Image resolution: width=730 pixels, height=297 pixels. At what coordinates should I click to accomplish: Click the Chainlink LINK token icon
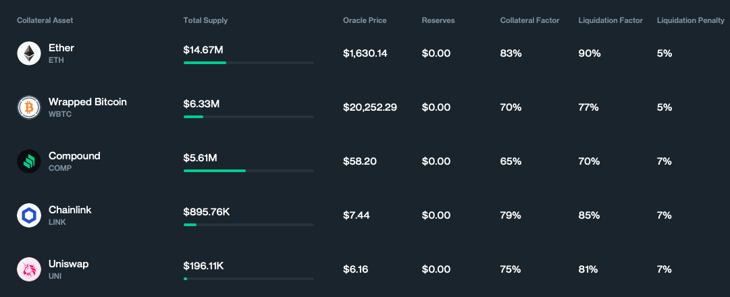click(29, 215)
